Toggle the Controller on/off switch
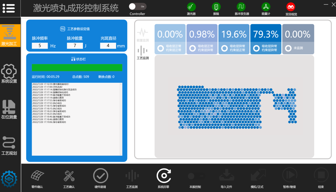 click(137, 7)
